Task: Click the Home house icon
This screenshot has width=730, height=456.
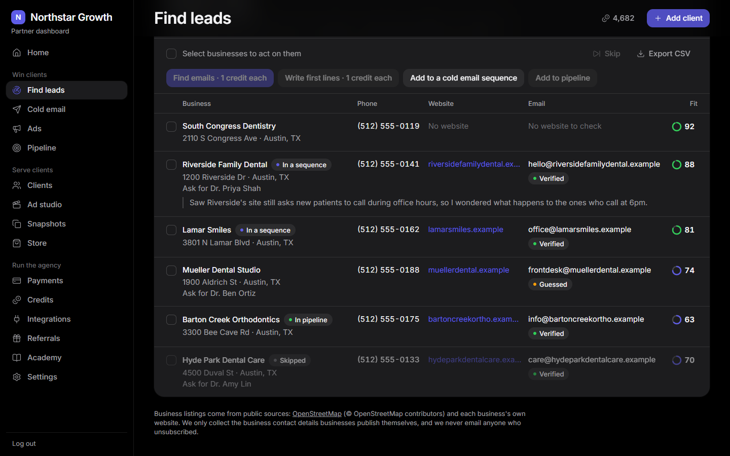Action: point(17,53)
